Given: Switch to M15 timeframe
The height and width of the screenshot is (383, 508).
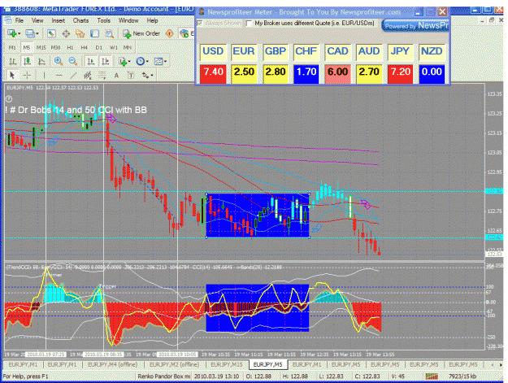Looking at the screenshot, I should tap(41, 48).
